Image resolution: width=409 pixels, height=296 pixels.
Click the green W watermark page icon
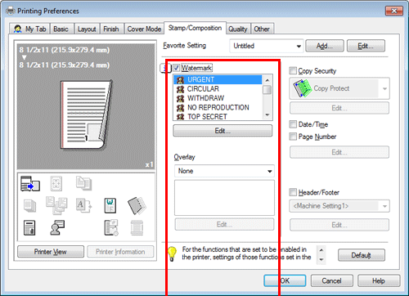110,205
